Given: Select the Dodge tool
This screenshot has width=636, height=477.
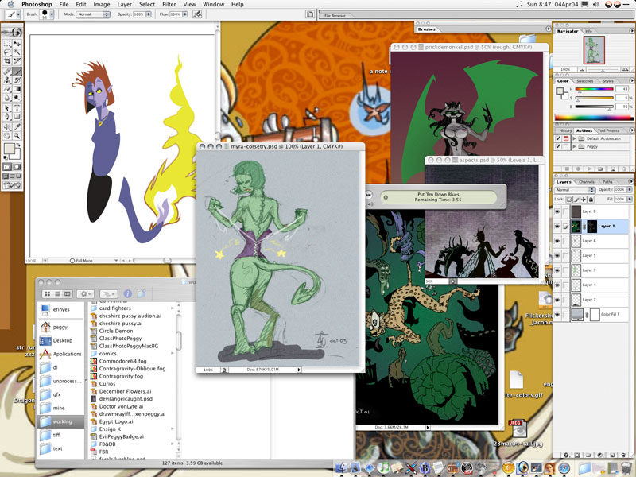Looking at the screenshot, I should point(17,98).
